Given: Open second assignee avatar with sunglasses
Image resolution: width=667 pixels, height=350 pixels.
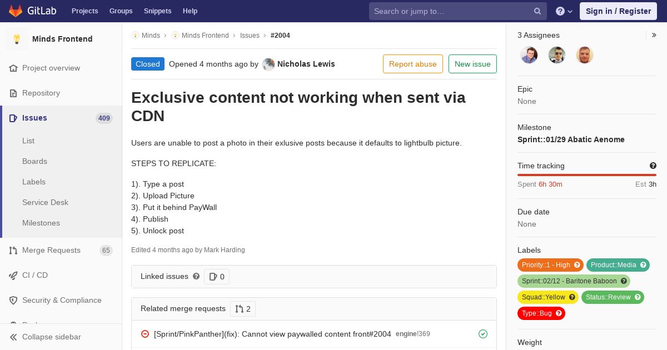Looking at the screenshot, I should (x=557, y=54).
